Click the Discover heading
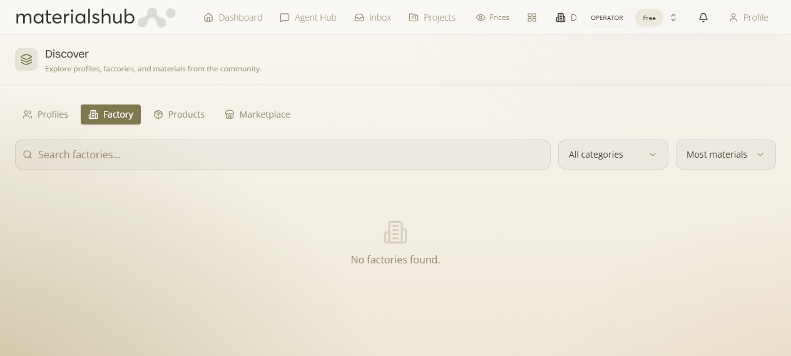 click(x=67, y=54)
